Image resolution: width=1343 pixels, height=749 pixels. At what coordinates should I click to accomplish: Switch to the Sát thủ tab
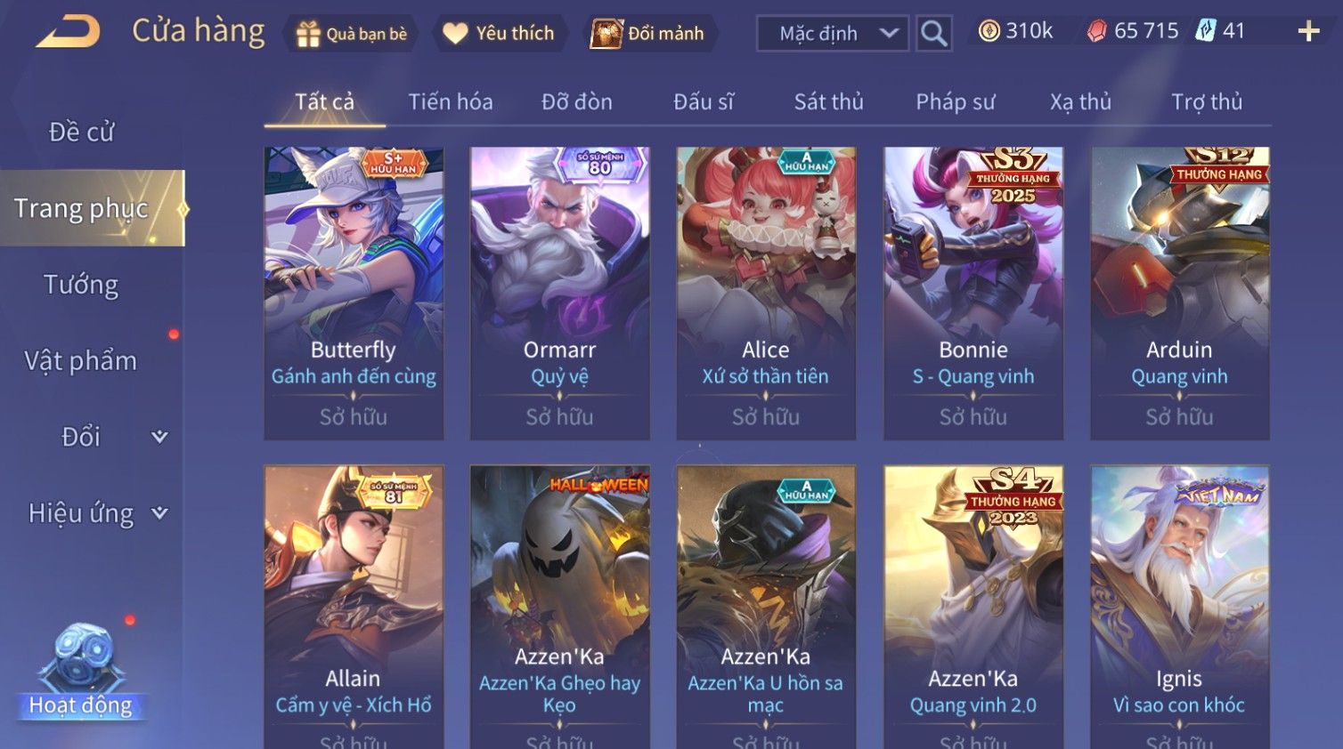828,102
